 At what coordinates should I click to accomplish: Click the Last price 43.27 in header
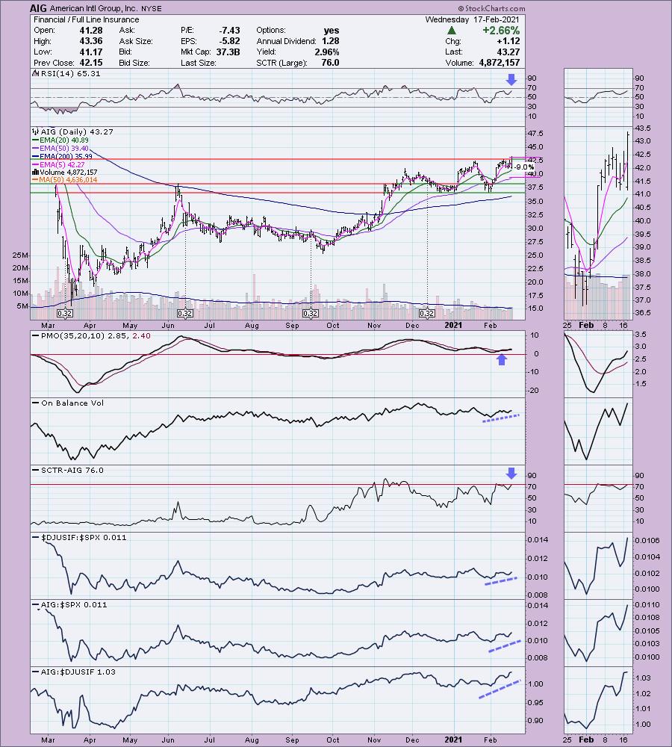click(x=508, y=52)
